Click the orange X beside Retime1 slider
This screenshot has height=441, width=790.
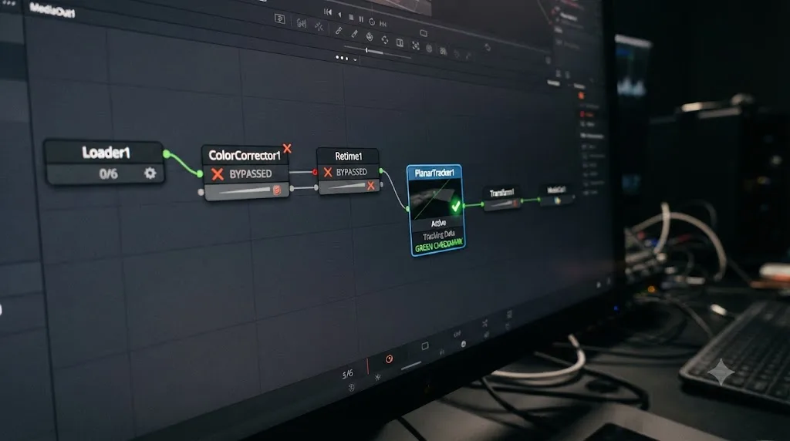click(371, 186)
